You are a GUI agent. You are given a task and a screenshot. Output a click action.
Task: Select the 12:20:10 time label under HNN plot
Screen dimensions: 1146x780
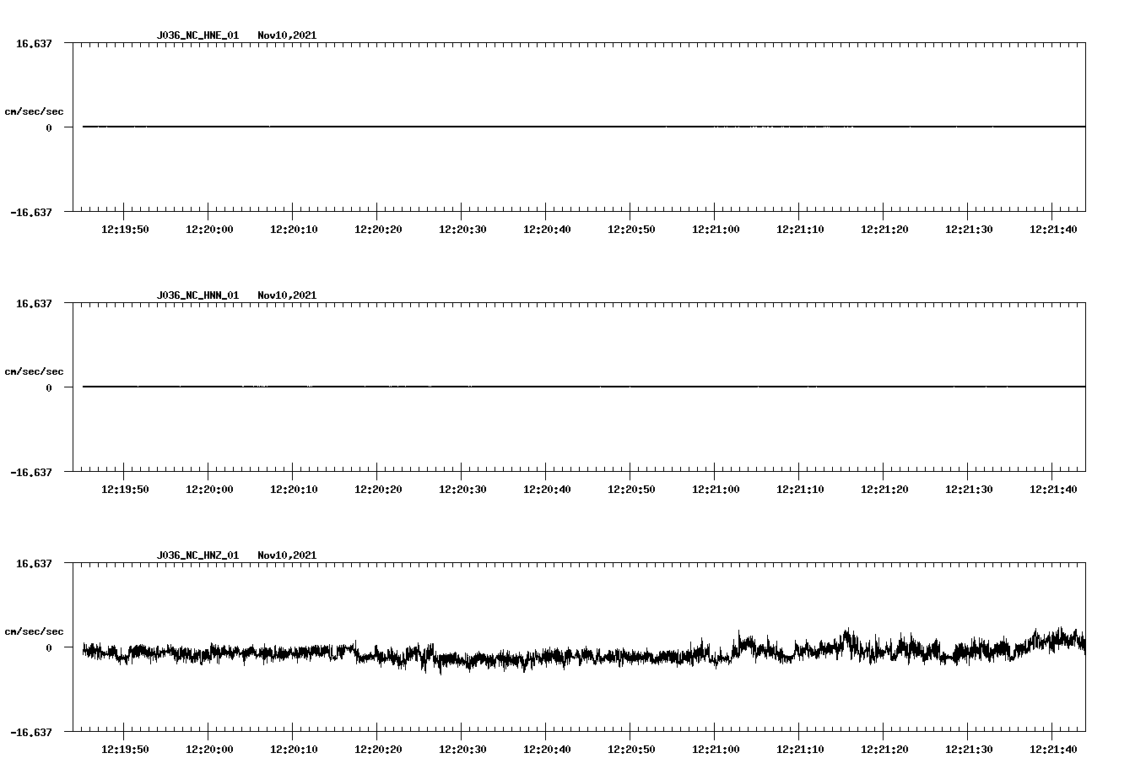[294, 490]
